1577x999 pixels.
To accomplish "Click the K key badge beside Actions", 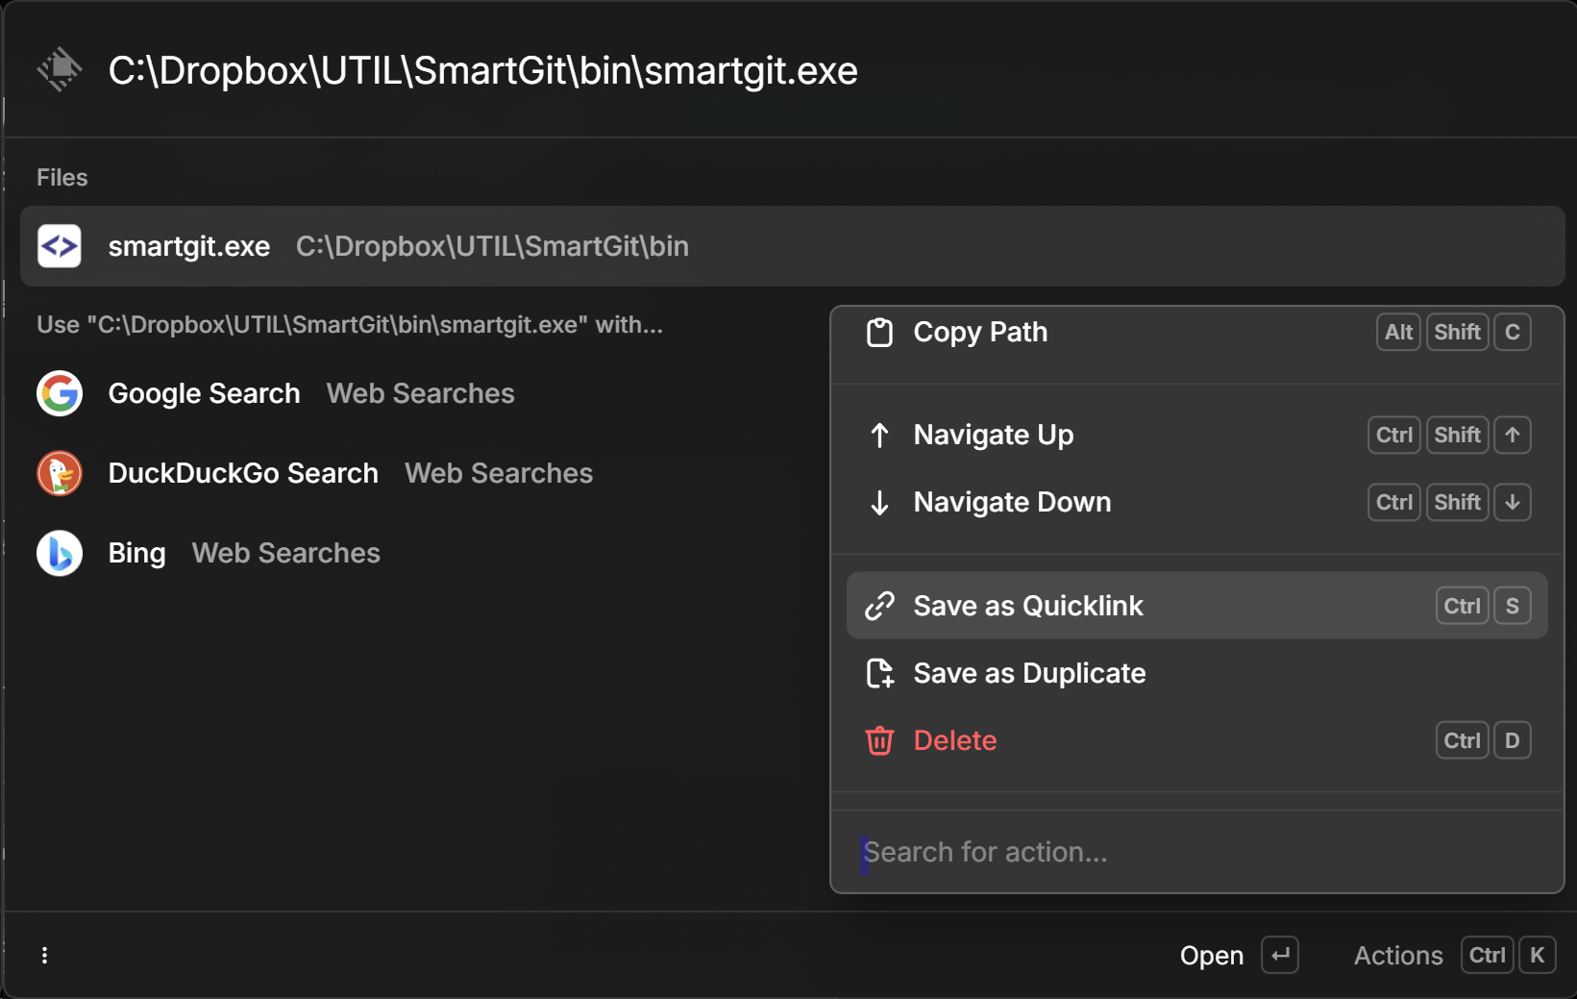I will click(1538, 955).
